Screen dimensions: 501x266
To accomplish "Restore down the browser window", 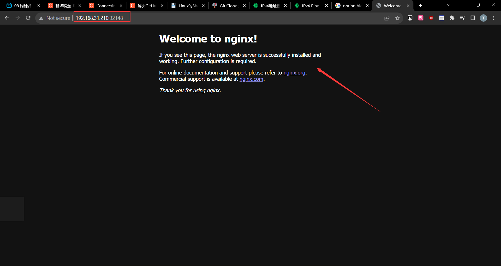I will click(478, 5).
